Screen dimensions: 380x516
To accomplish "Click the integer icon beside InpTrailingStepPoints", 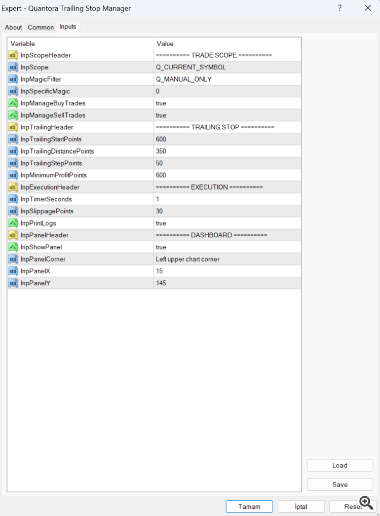I will coord(13,163).
